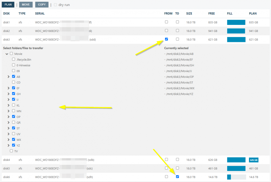
Task: Uncheck TO box for disk6
Action: pos(177,177)
